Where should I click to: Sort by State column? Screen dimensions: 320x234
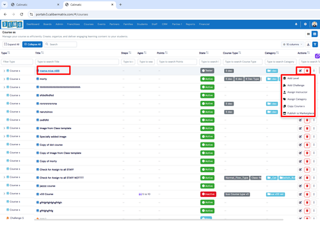[207, 52]
